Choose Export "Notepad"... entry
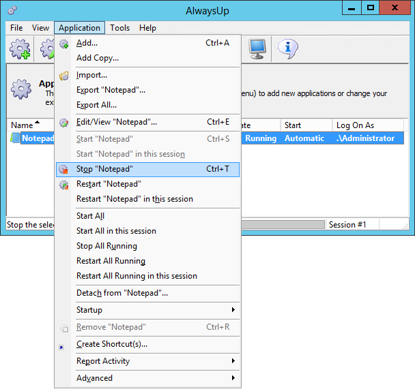The height and width of the screenshot is (389, 415). [147, 90]
